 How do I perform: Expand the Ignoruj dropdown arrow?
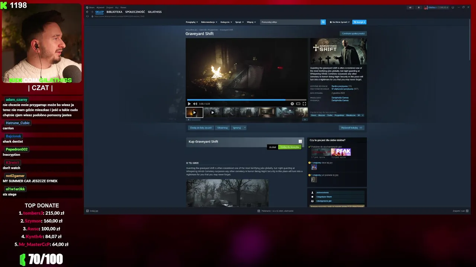244,128
